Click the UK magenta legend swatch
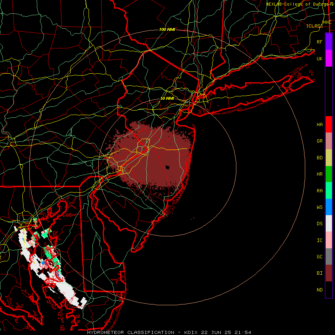Viewport: 335px width, 335px height. pos(329,58)
